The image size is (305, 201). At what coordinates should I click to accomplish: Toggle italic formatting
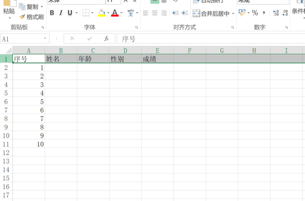[61, 13]
